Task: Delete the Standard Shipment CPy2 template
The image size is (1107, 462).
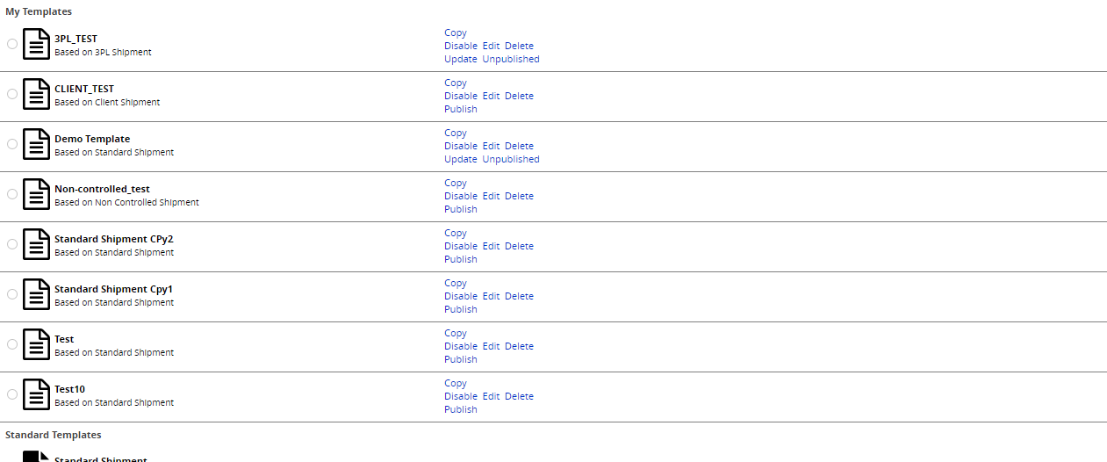Action: [x=519, y=246]
